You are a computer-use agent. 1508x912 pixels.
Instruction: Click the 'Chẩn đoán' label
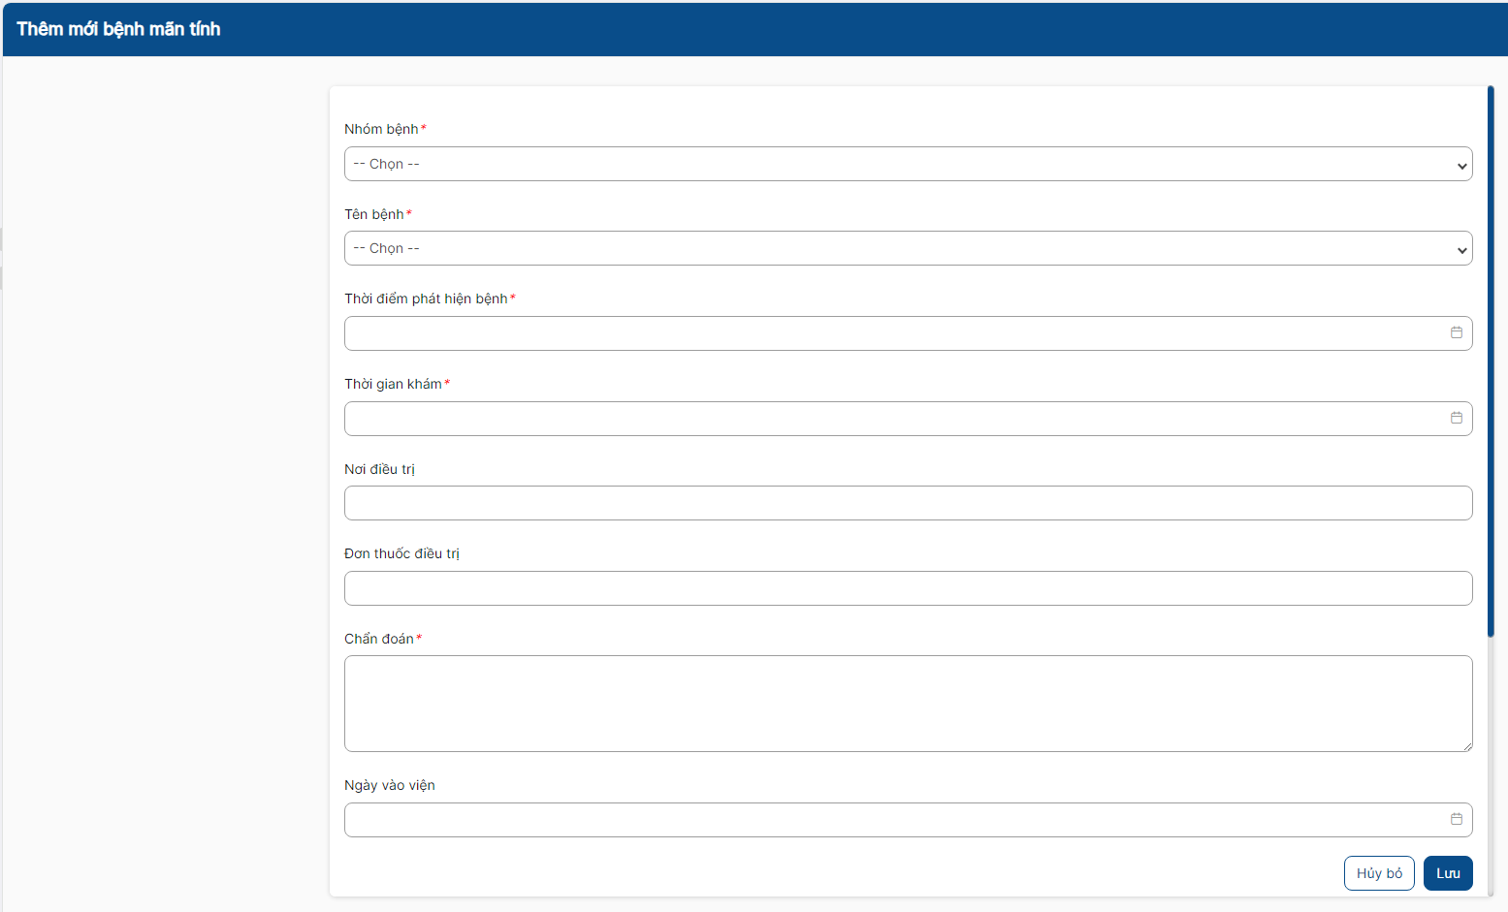tap(379, 639)
